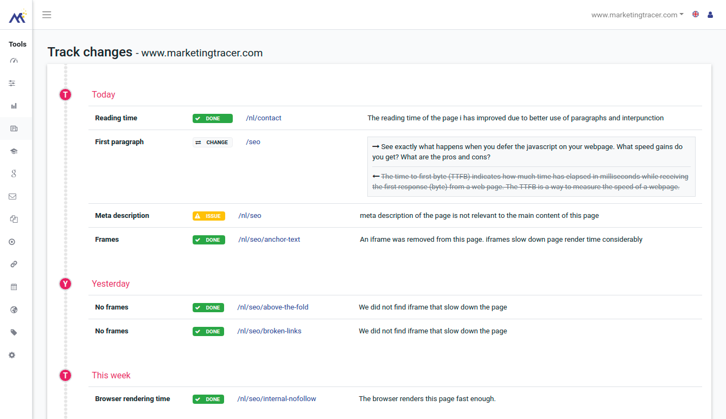This screenshot has width=726, height=419.
Task: Click the new paragraph text about deferring javascript
Action: coord(527,152)
